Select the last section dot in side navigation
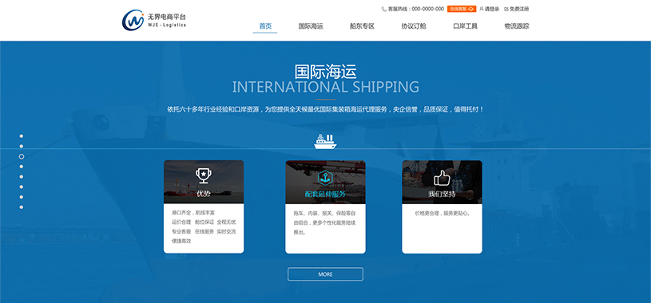 click(22, 207)
